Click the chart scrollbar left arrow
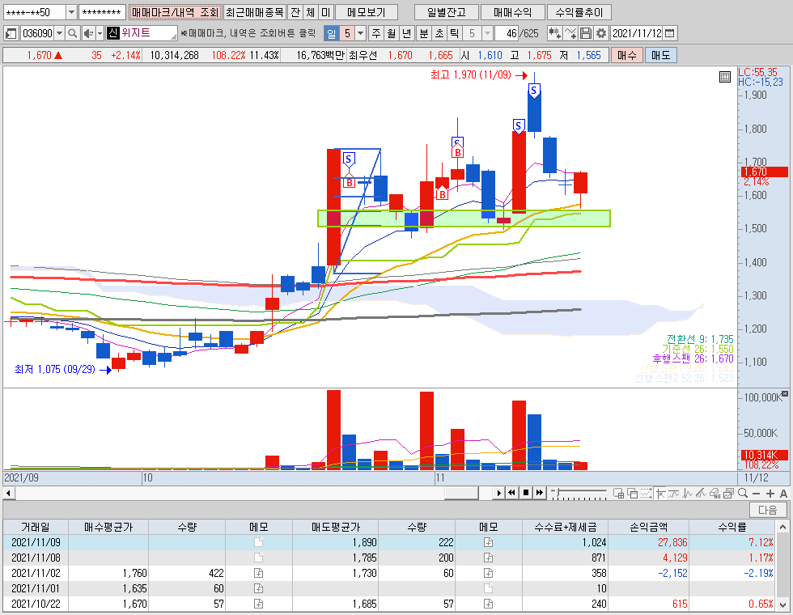 (x=8, y=493)
